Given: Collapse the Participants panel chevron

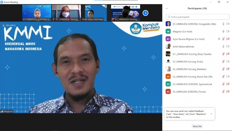Looking at the screenshot, I should pyautogui.click(x=167, y=9).
